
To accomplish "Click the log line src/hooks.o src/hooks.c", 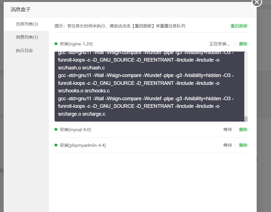I will coord(84,91).
